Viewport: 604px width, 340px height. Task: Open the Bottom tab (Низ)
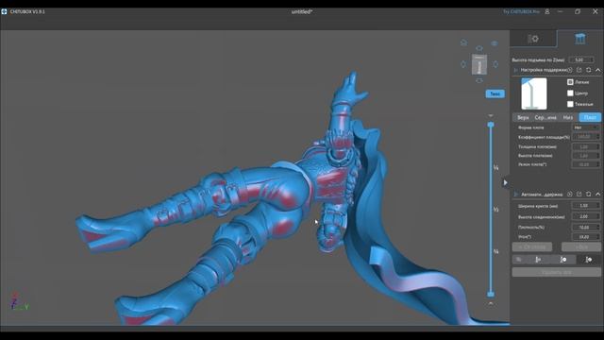(x=568, y=117)
